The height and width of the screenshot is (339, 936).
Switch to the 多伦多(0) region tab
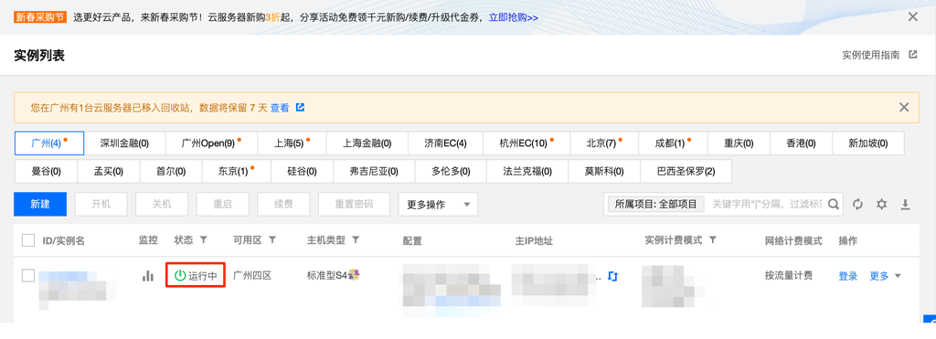(451, 171)
